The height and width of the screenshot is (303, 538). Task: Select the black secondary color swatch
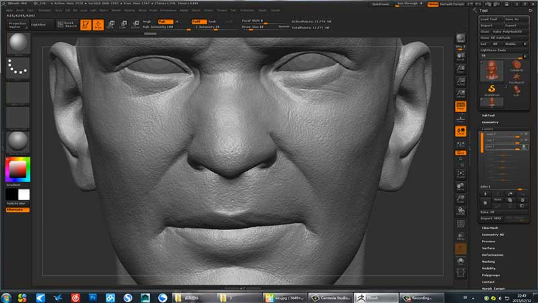click(11, 194)
